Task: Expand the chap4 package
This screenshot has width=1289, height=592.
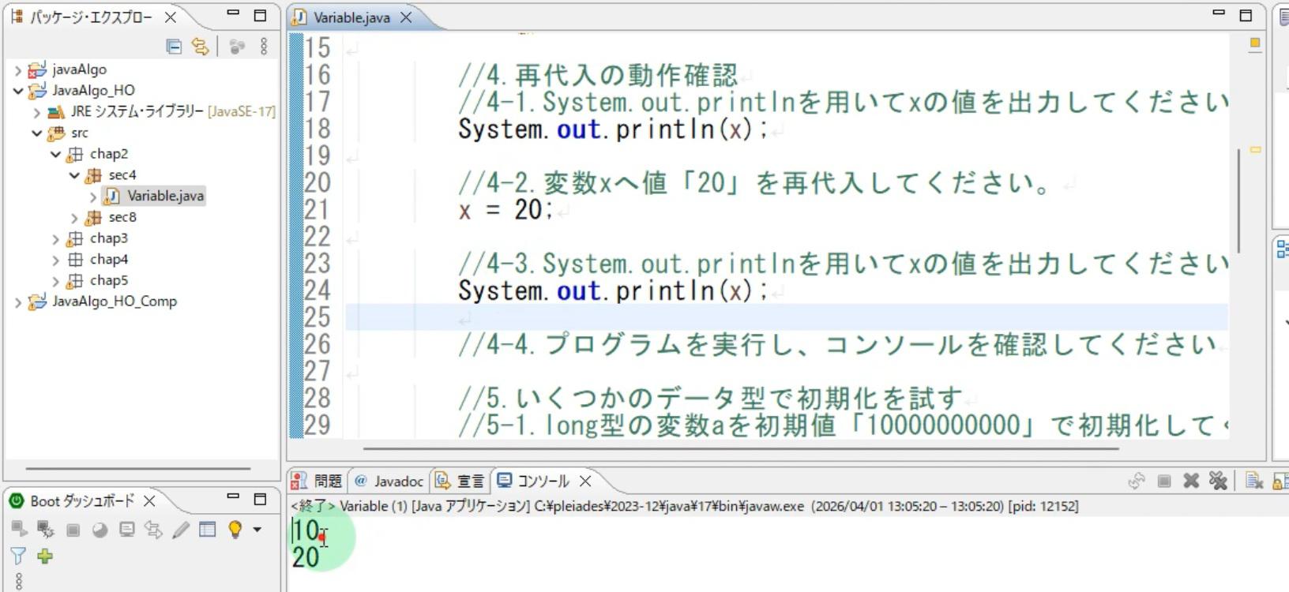Action: click(55, 260)
